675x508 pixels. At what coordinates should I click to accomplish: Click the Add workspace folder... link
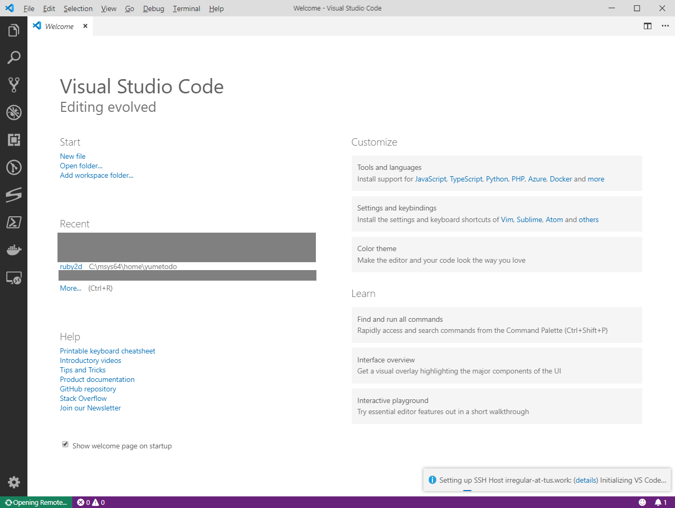coord(97,175)
